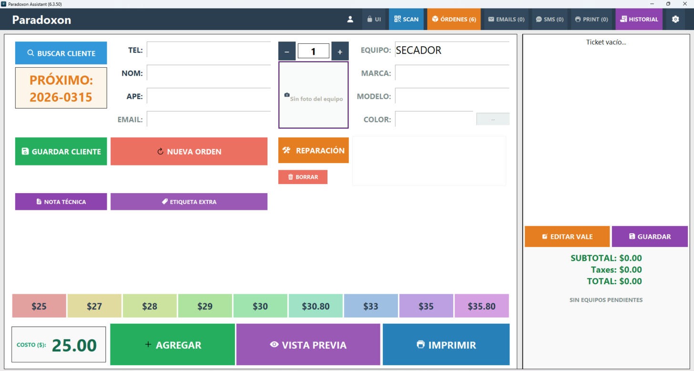Open the NOTA TÉCNICA button
The height and width of the screenshot is (371, 694).
tap(61, 202)
